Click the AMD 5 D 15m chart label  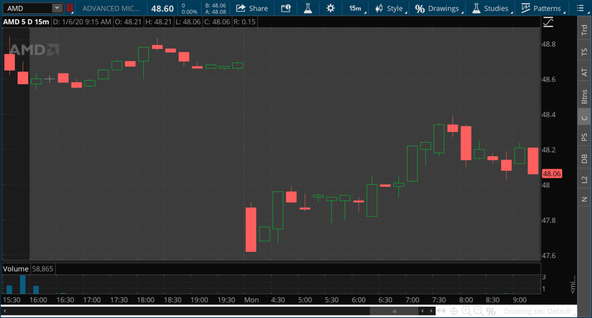pyautogui.click(x=26, y=22)
